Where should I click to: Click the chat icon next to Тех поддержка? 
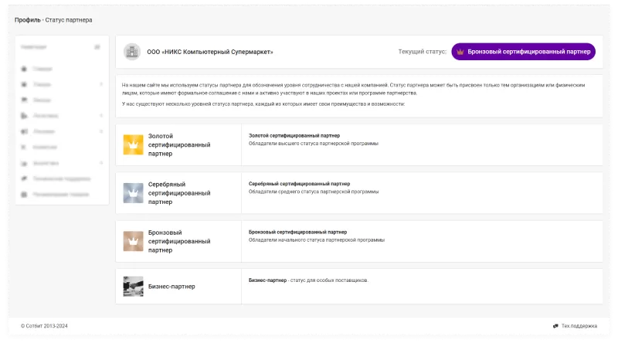[555, 326]
